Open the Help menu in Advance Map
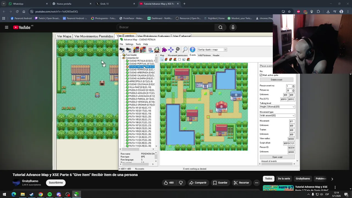 pos(145,44)
